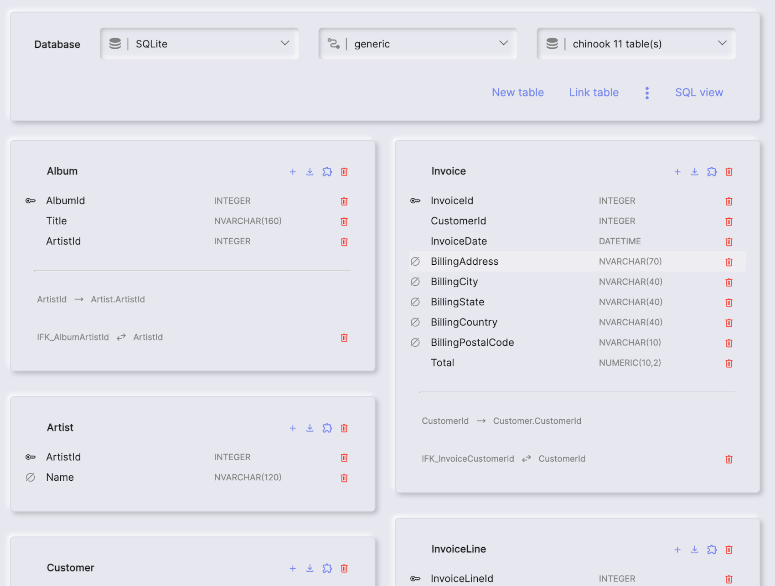Click the download icon on the Customer table
This screenshot has height=586, width=775.
[x=310, y=568]
